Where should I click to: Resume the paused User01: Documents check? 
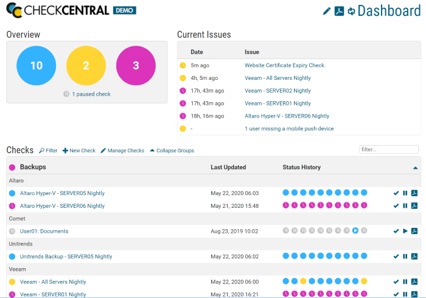pos(405,231)
